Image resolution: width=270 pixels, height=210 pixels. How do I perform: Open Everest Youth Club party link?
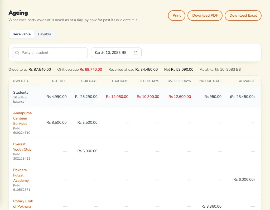coord(22,147)
